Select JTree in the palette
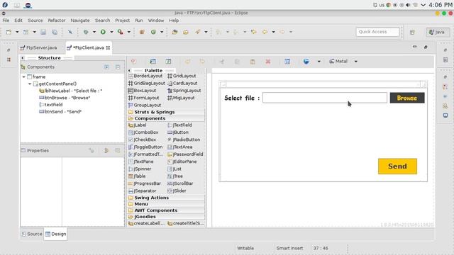This screenshot has height=255, width=454. [x=175, y=176]
